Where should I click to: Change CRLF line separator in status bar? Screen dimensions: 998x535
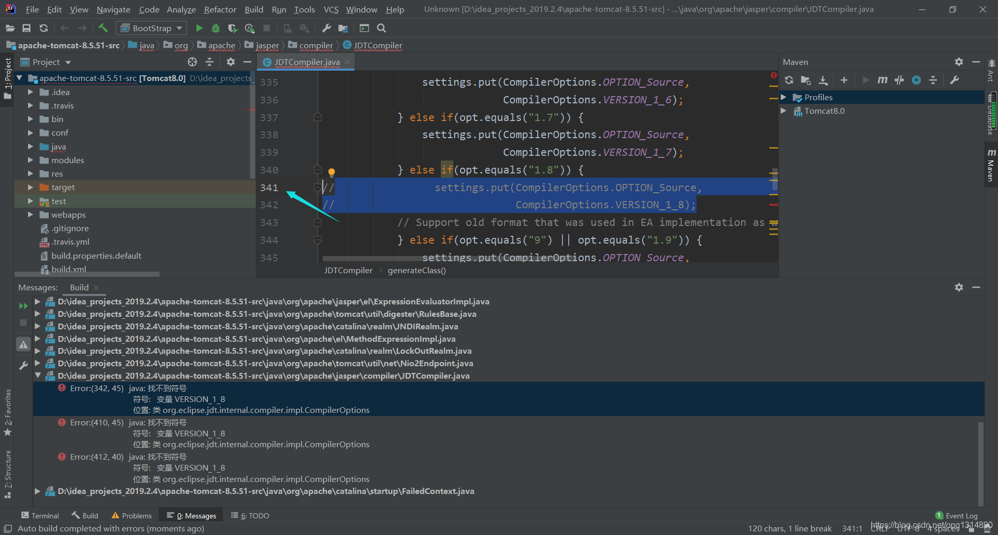click(x=879, y=529)
